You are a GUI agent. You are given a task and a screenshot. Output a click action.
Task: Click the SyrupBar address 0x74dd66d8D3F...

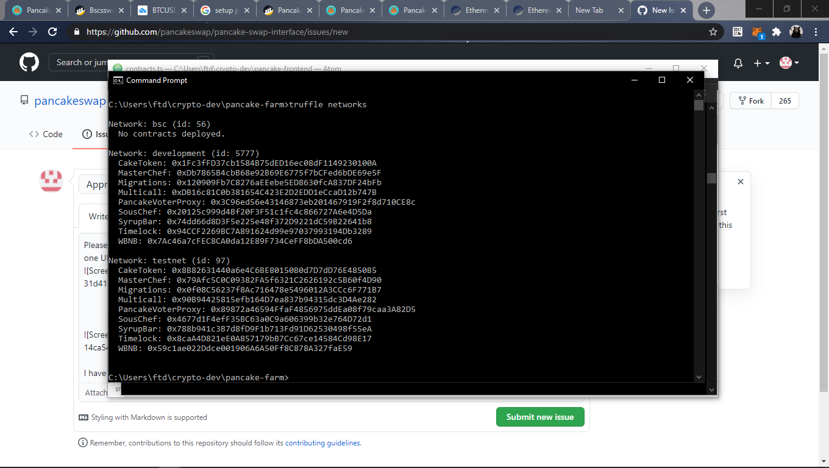click(x=269, y=222)
